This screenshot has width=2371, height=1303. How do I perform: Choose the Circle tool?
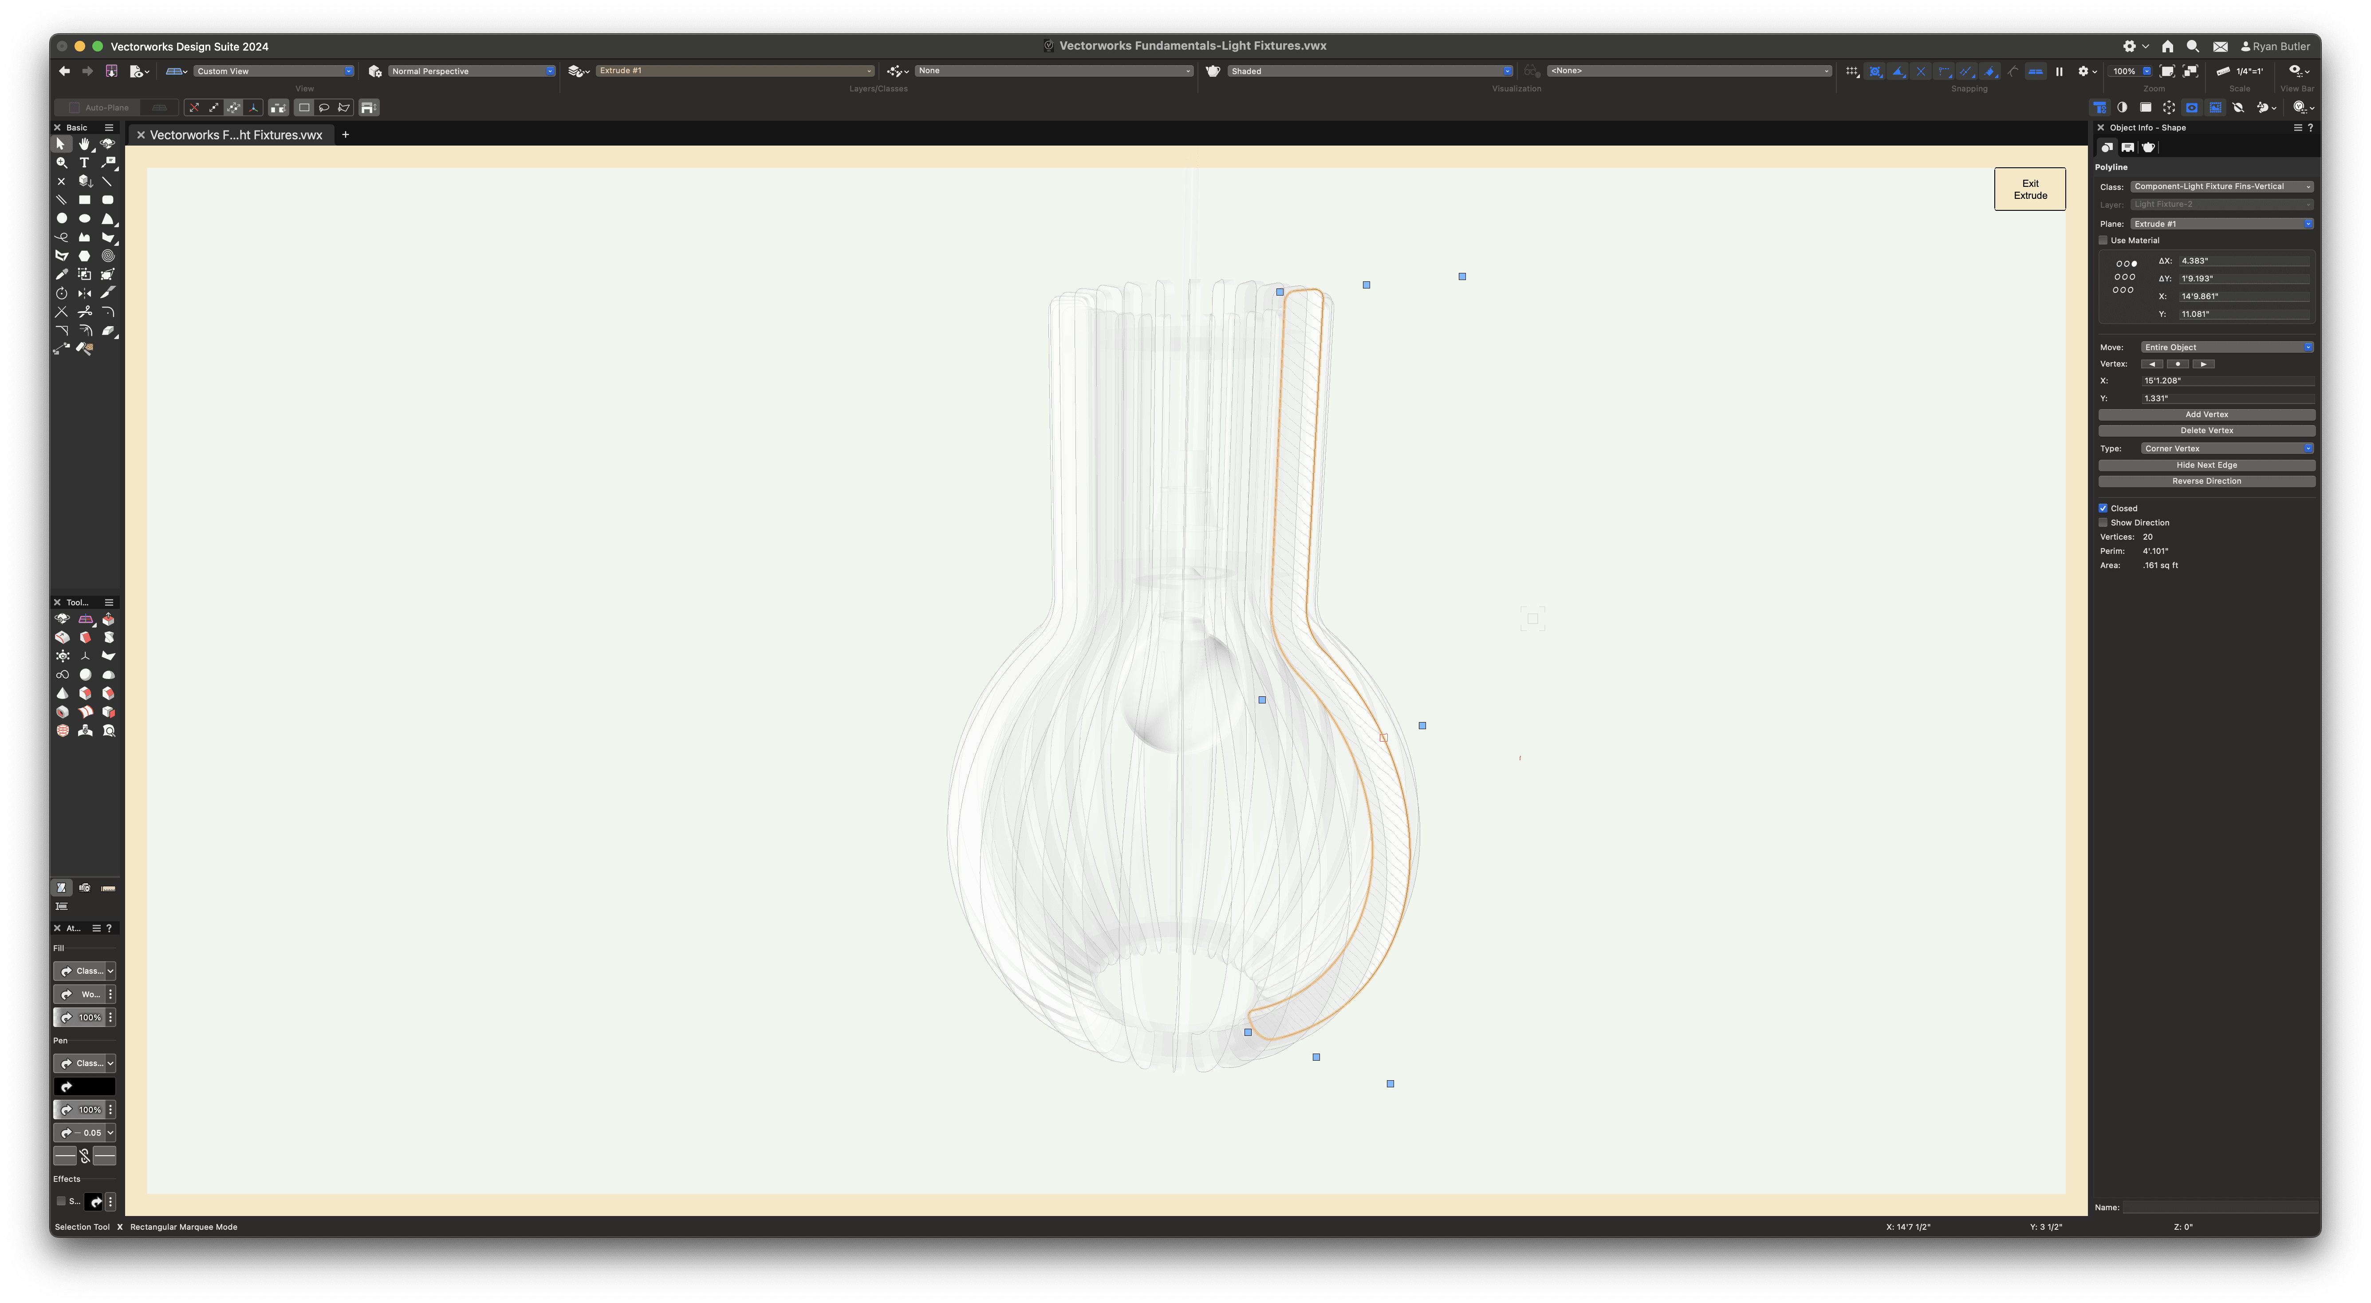[x=62, y=218]
